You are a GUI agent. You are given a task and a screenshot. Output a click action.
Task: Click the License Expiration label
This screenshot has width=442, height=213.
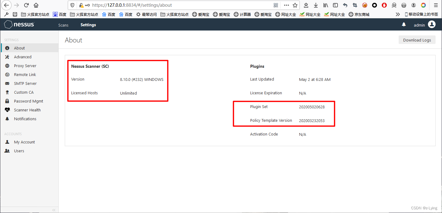[x=266, y=93]
